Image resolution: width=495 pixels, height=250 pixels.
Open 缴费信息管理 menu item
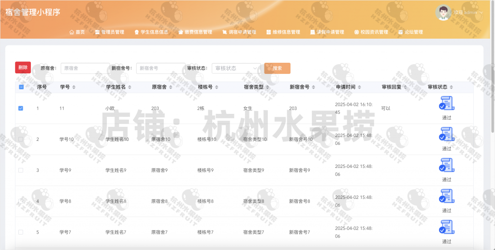point(195,32)
